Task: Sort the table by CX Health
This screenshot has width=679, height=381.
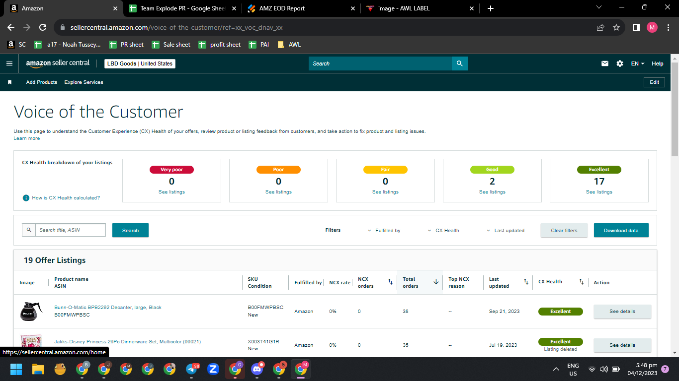Action: click(581, 282)
